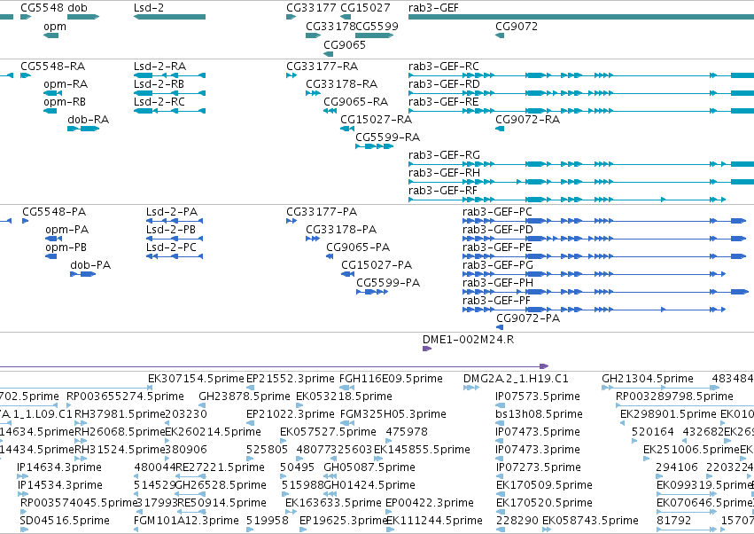The width and height of the screenshot is (754, 534).
Task: Click EST EK170509.5prime
Action: click(544, 485)
